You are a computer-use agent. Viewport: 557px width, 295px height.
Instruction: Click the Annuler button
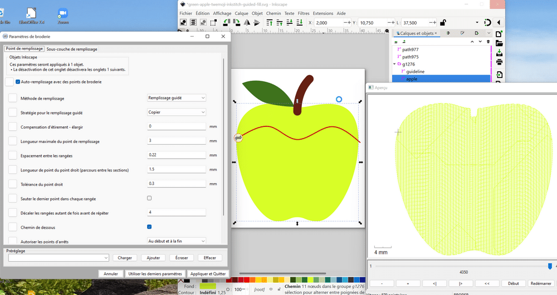click(111, 274)
